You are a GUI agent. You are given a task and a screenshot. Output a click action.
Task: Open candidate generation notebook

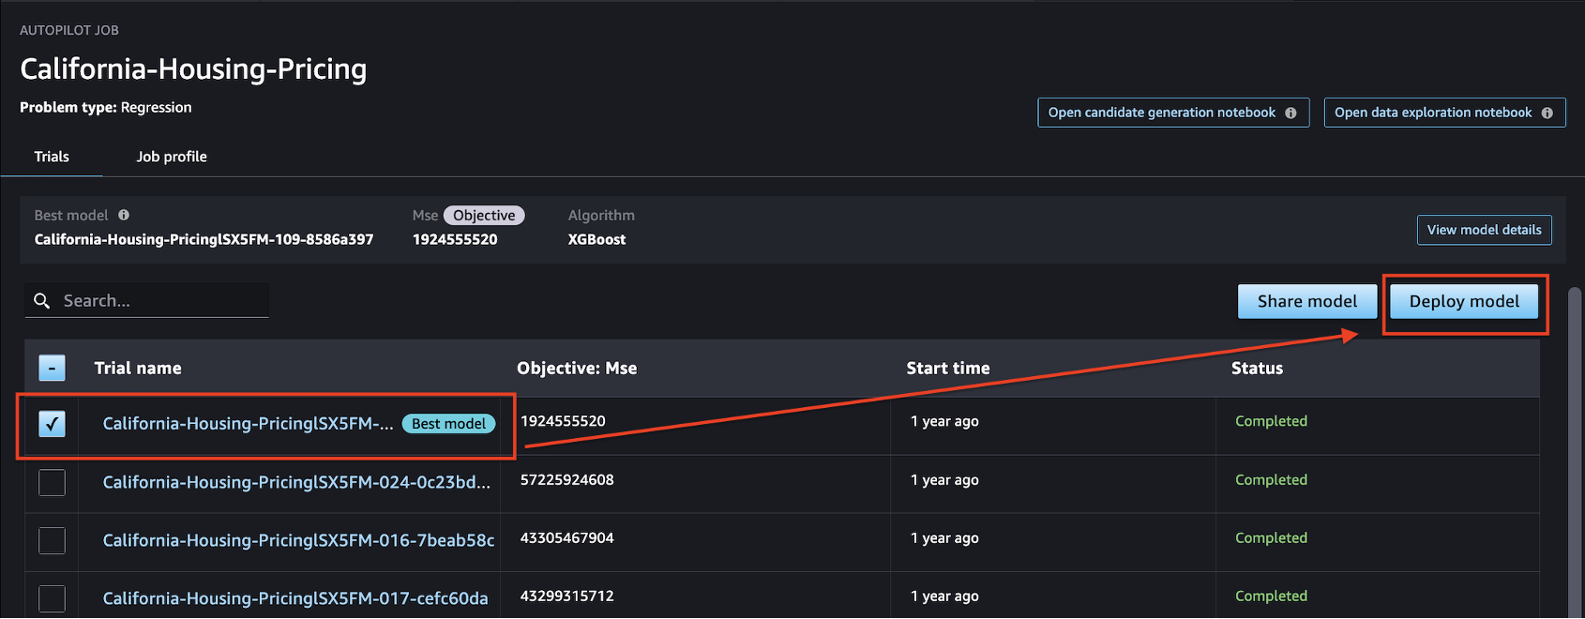[x=1173, y=113]
